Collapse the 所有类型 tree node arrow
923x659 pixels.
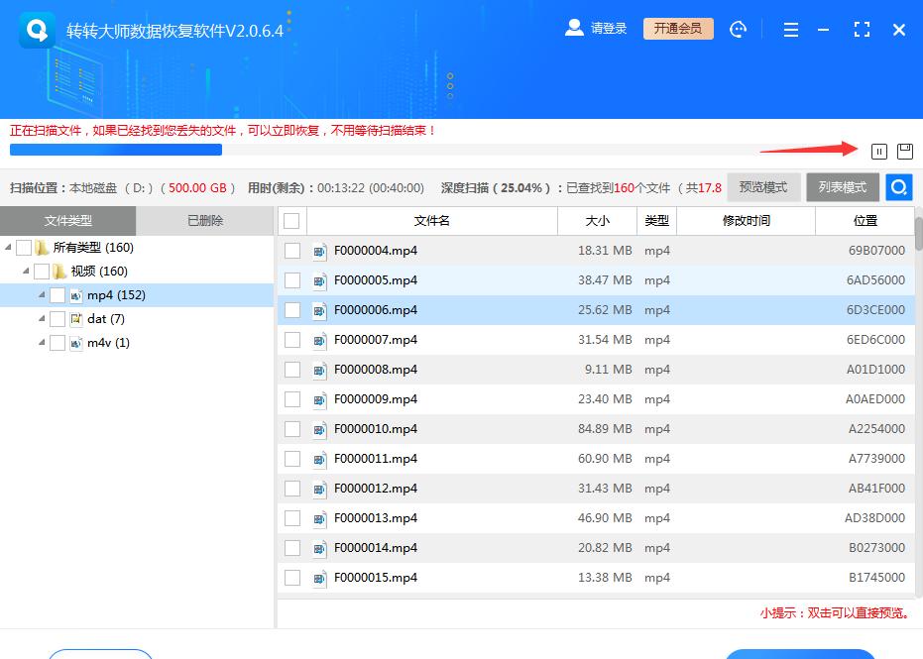pos(8,247)
